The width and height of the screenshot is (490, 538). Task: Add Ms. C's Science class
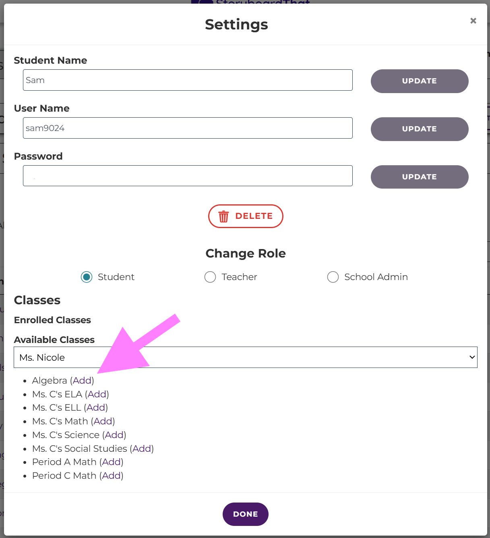pyautogui.click(x=114, y=435)
